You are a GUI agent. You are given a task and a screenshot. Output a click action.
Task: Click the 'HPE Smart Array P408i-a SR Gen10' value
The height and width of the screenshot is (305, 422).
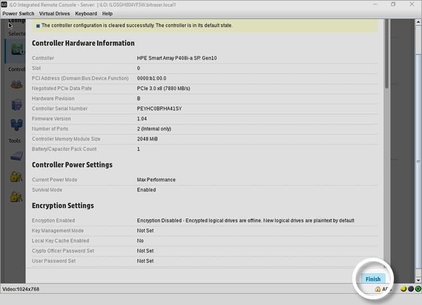[177, 58]
